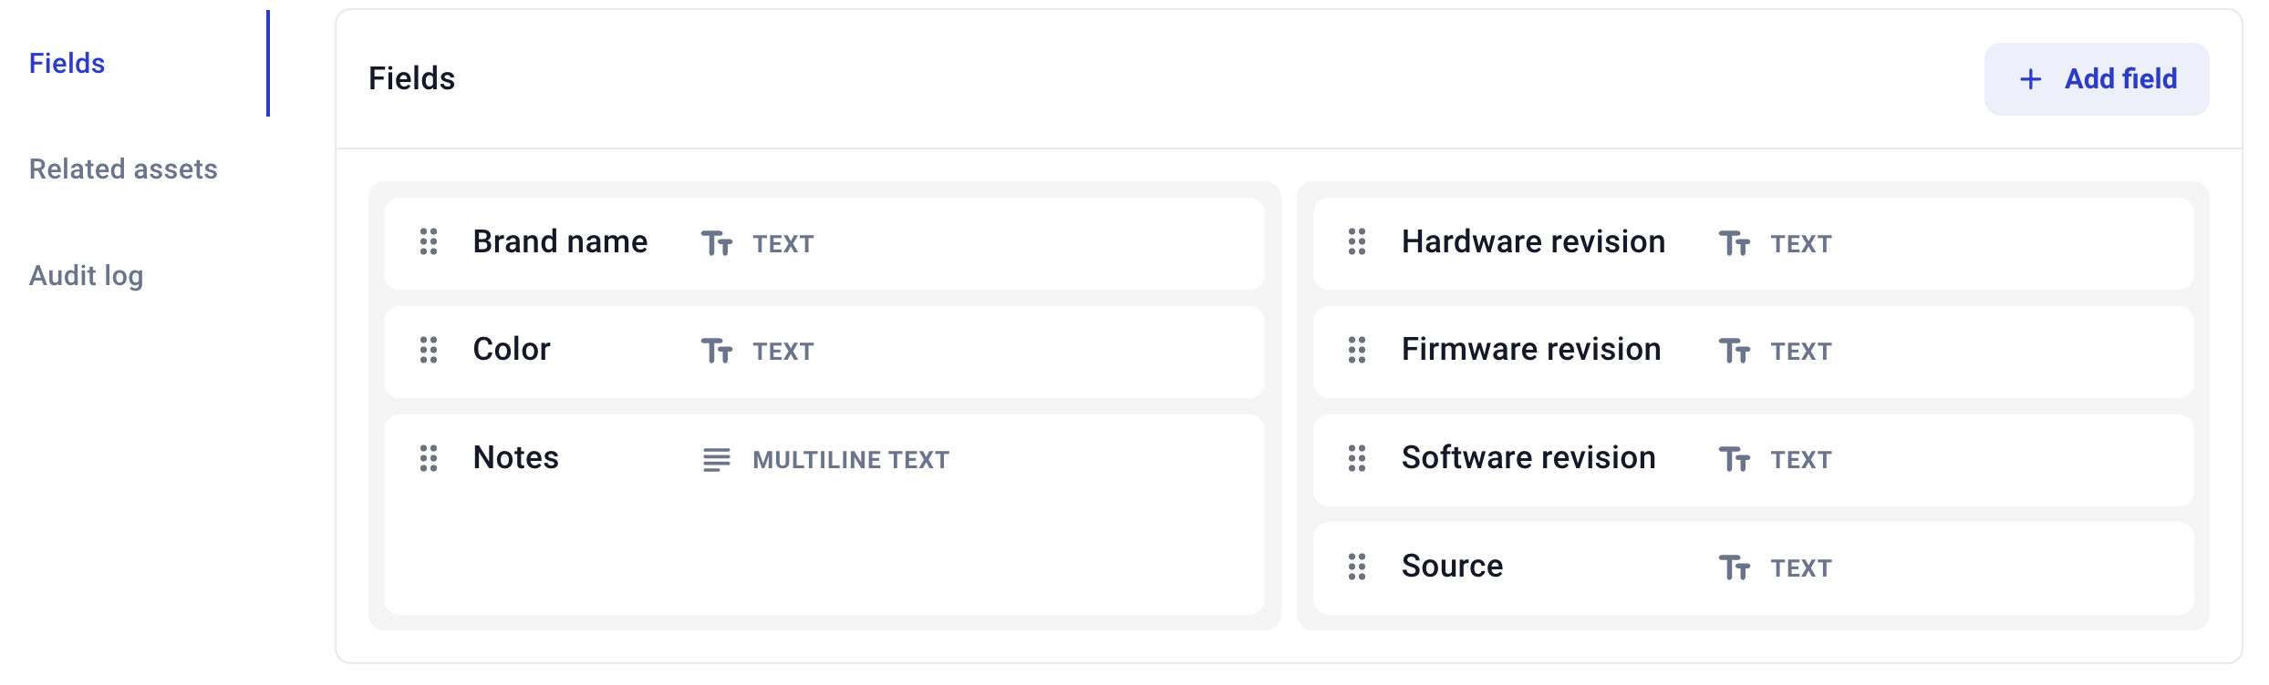Image resolution: width=2269 pixels, height=685 pixels.
Task: Click the drag handle for Software revision
Action: click(1357, 458)
